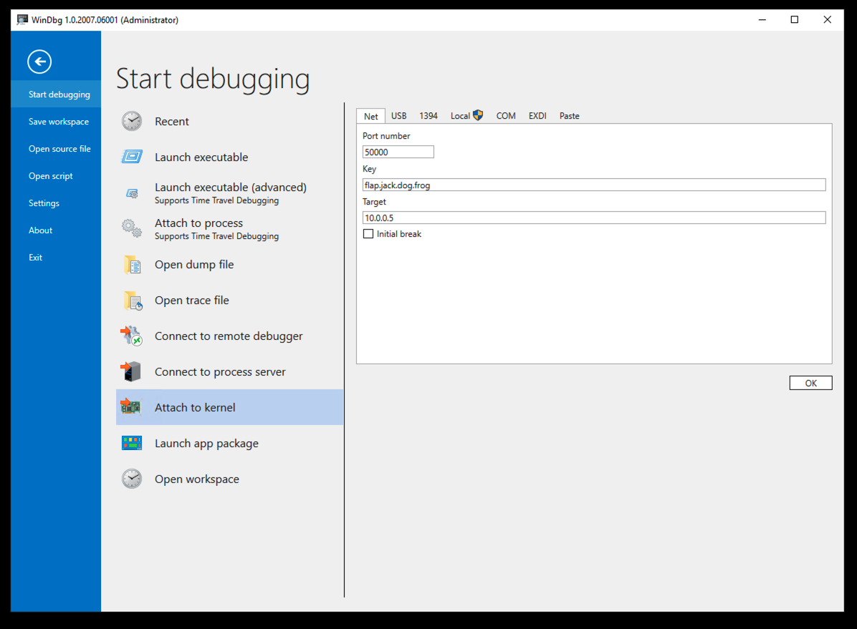Switch to the Net tab

pos(371,117)
